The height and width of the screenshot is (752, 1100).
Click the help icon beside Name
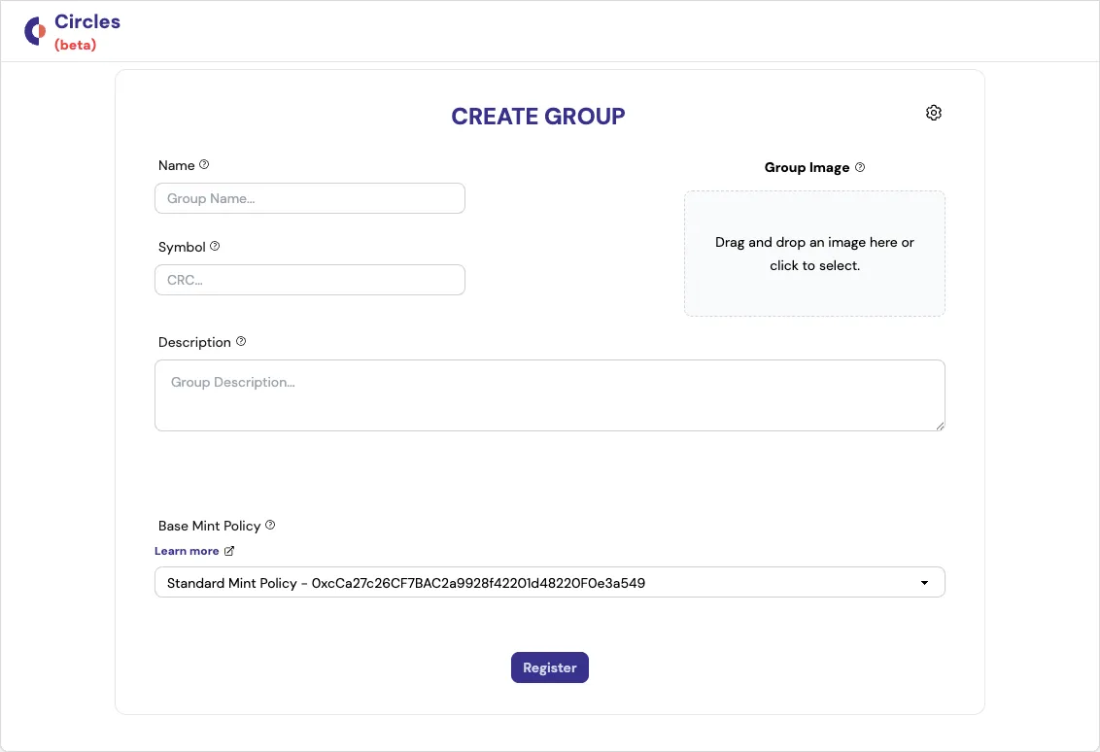pos(204,165)
